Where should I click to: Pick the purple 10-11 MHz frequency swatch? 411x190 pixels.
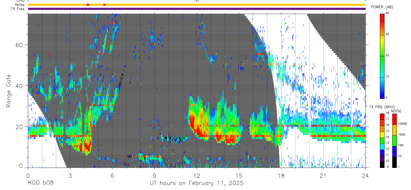coord(383,158)
